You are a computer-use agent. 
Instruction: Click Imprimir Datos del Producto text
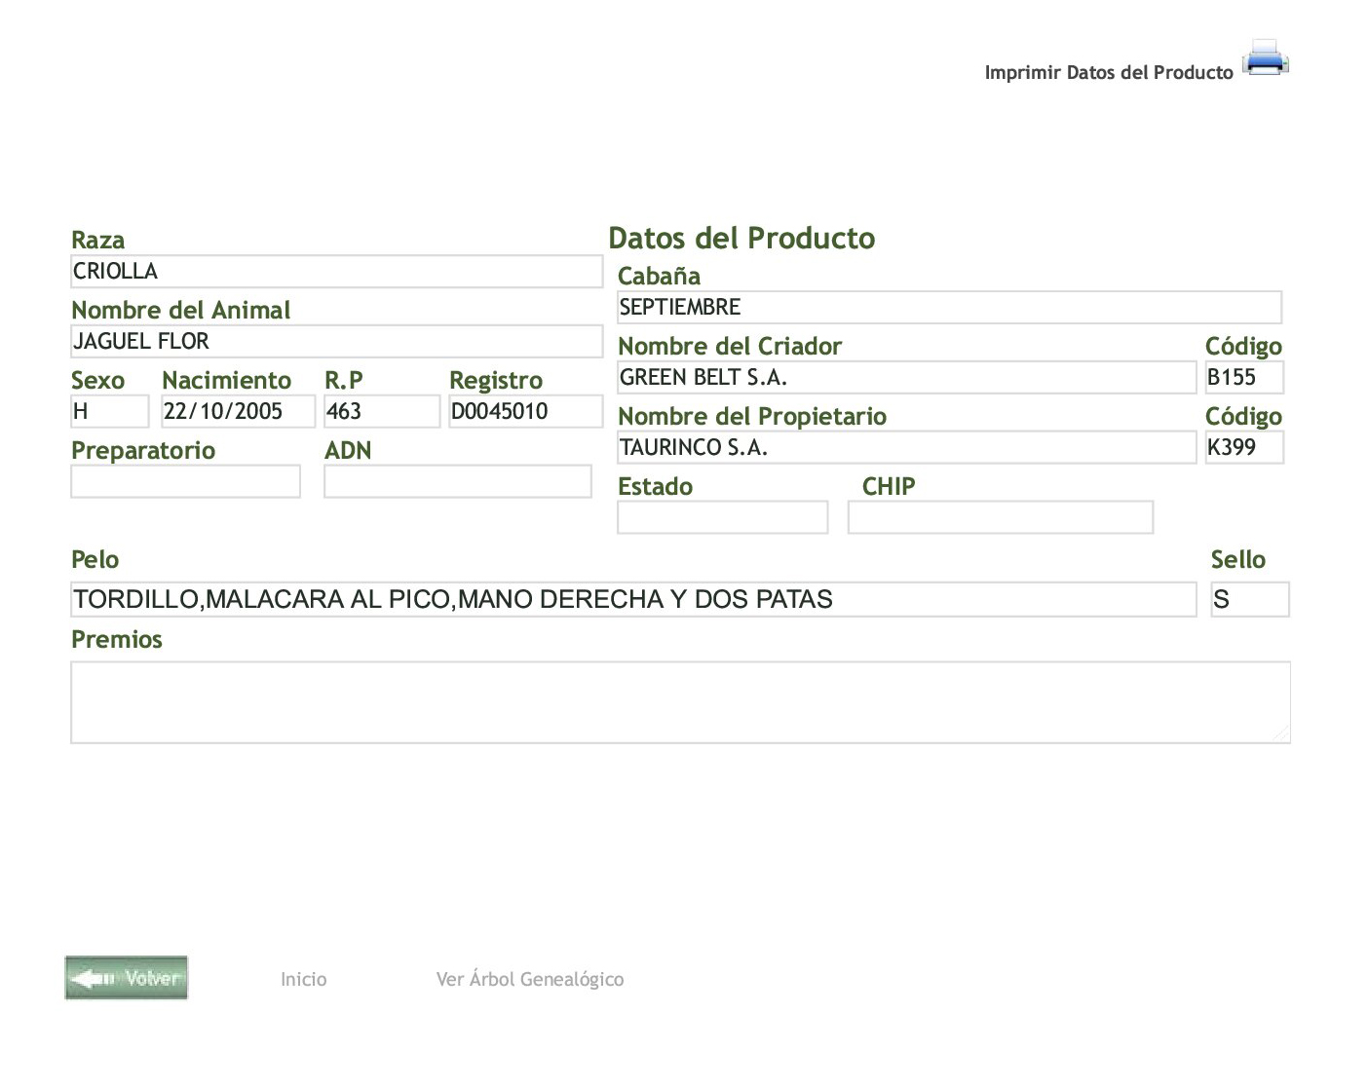click(1108, 72)
